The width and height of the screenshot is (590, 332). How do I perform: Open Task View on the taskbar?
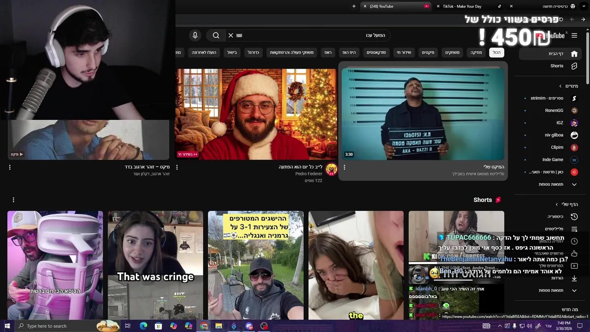[128, 326]
